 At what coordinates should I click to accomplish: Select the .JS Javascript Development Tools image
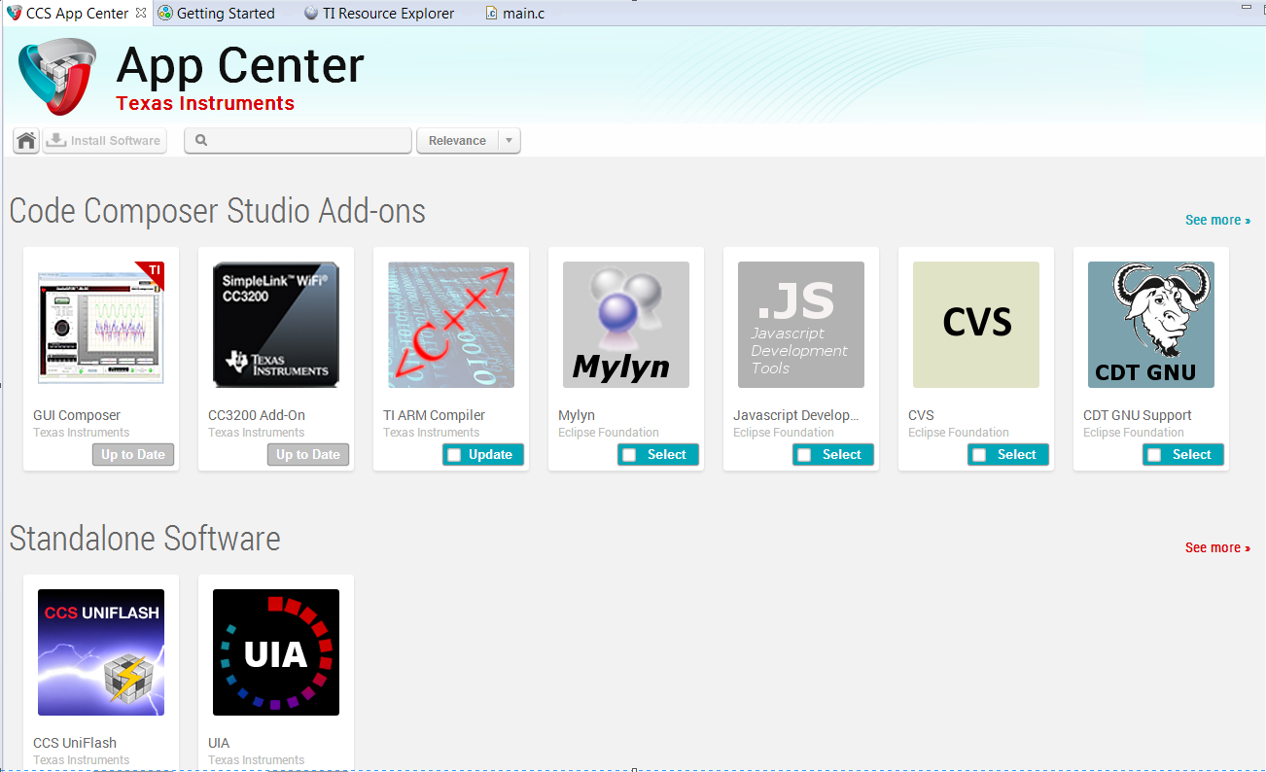coord(801,325)
